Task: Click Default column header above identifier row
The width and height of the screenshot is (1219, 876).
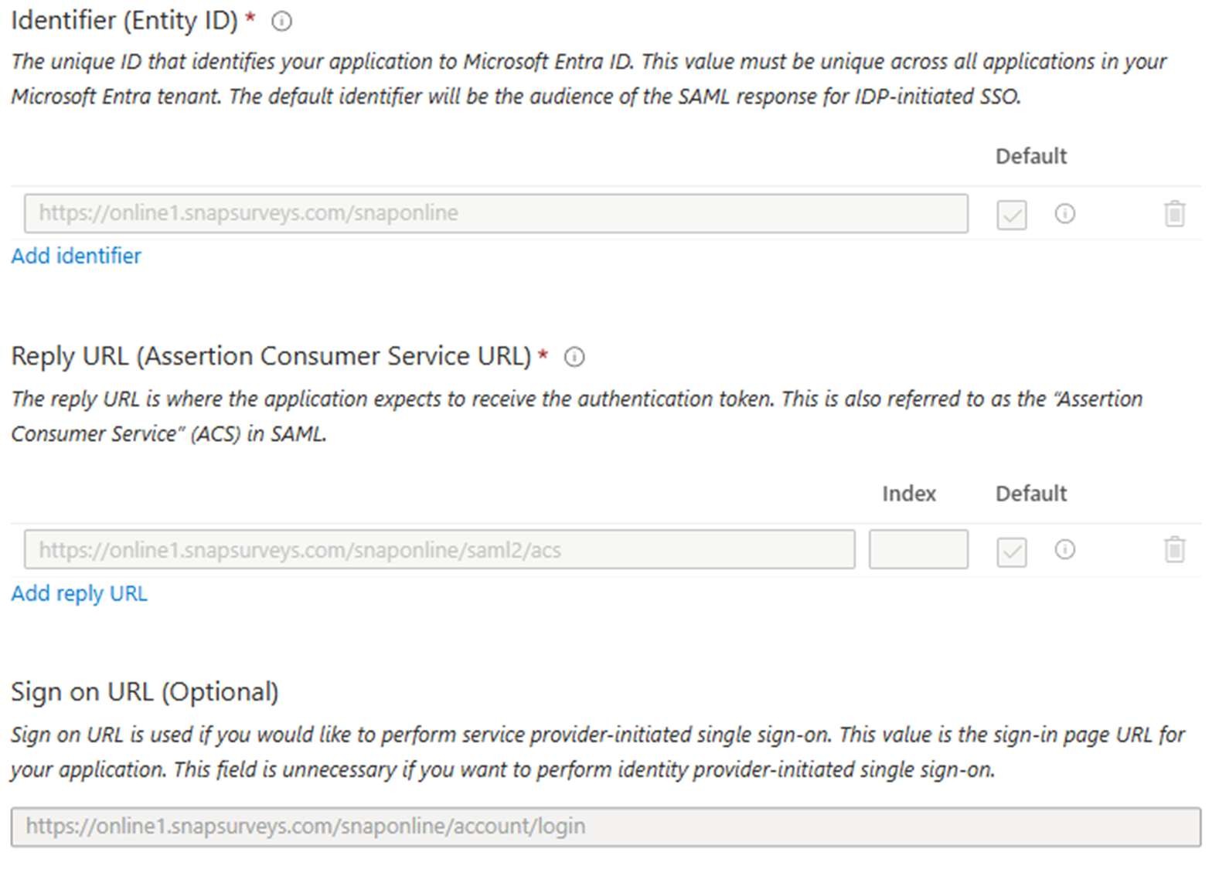Action: (1030, 156)
